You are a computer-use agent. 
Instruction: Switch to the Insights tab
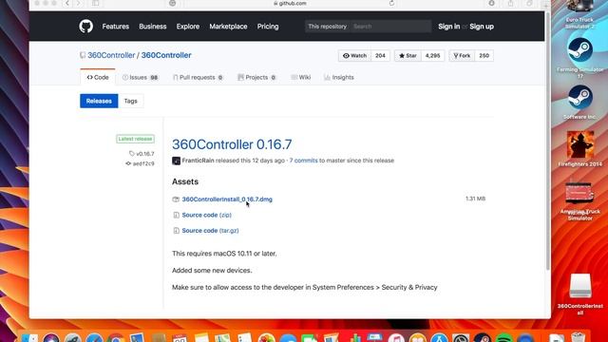pos(339,77)
